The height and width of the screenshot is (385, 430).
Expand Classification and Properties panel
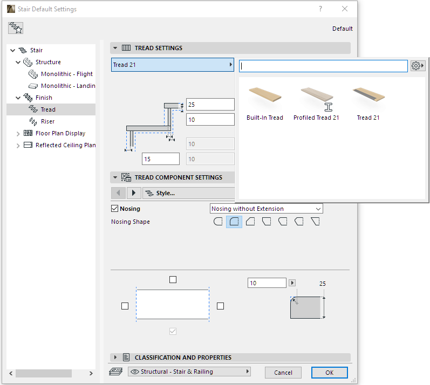(115, 357)
